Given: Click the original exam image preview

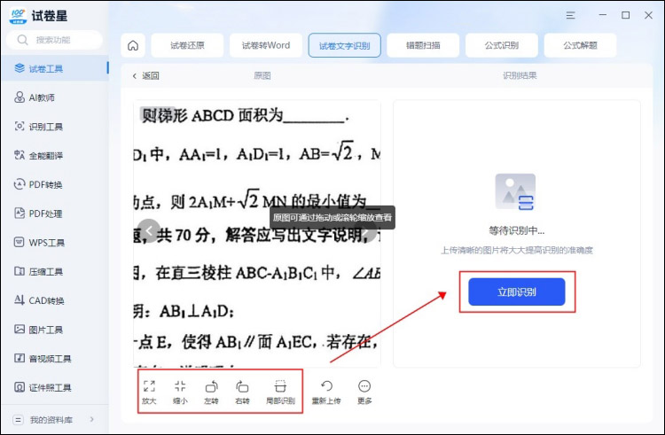Looking at the screenshot, I should [257, 233].
